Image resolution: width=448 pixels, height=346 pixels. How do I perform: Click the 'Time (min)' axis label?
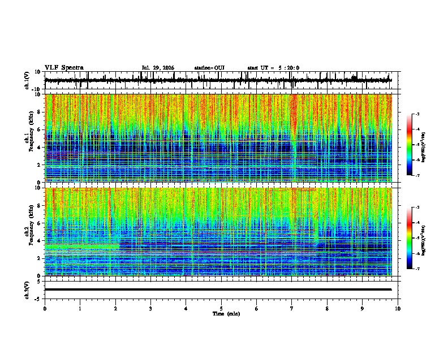(226, 314)
